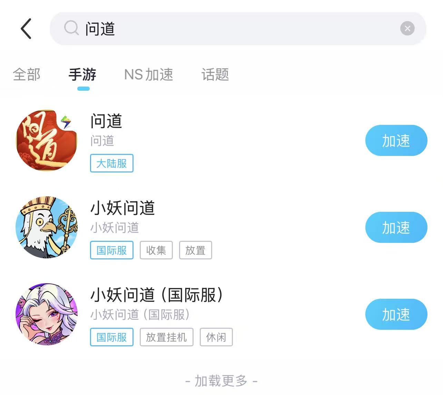This screenshot has width=443, height=395.
Task: Tap the 休闲 tag
Action: 216,337
